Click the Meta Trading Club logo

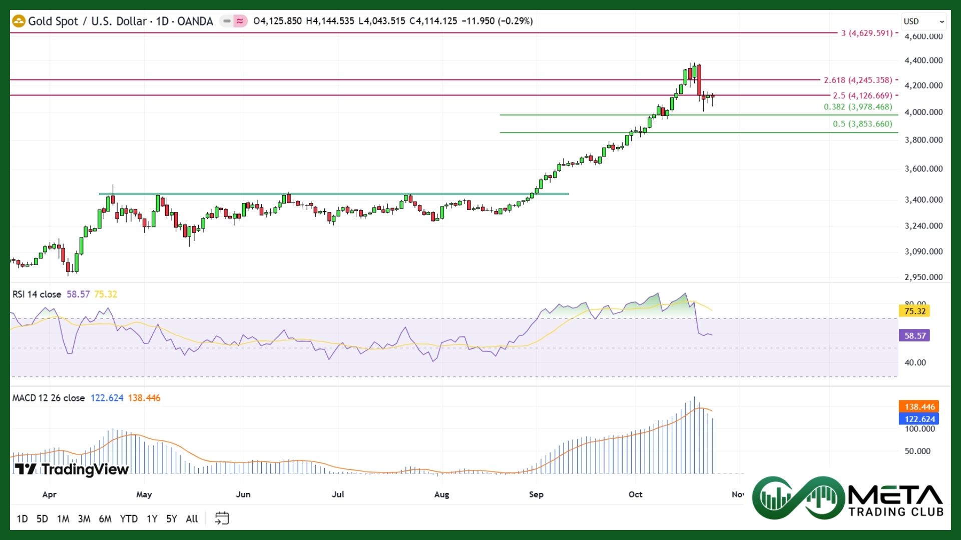coord(848,498)
